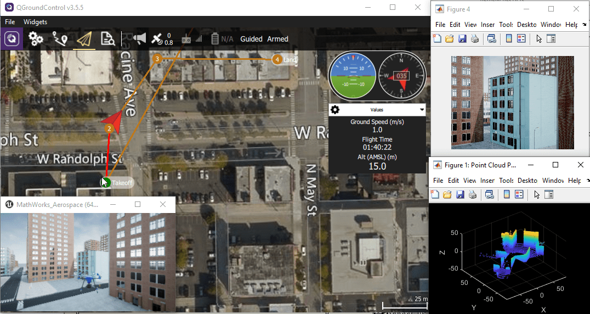Open Insert menu in Figure 4
The image size is (590, 314).
pyautogui.click(x=487, y=25)
